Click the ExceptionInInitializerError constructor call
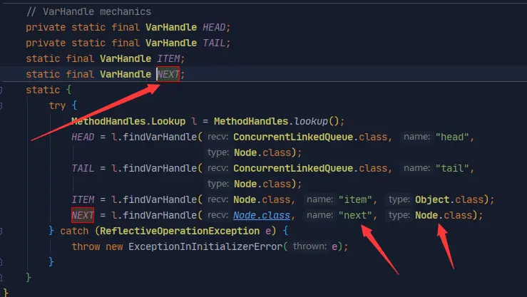 click(x=205, y=246)
